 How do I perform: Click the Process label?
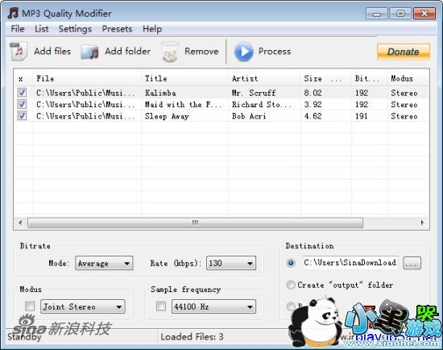[x=275, y=52]
